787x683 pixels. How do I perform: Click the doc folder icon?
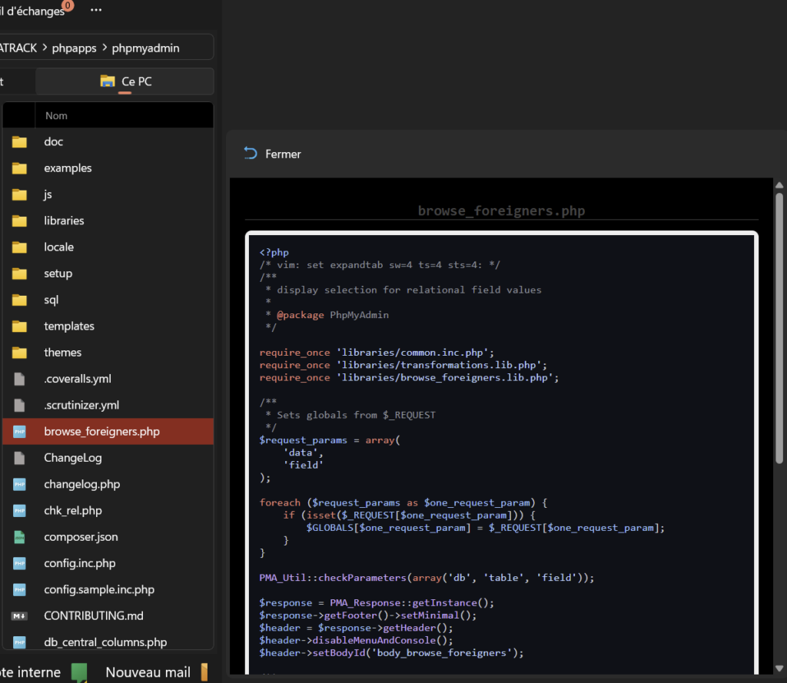coord(19,142)
